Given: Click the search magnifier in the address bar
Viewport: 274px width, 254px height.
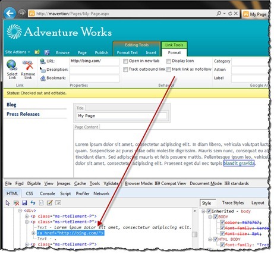Looking at the screenshot, I should point(219,14).
